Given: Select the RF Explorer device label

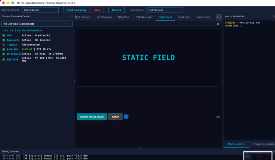Looking at the screenshot, I should (x=14, y=54).
